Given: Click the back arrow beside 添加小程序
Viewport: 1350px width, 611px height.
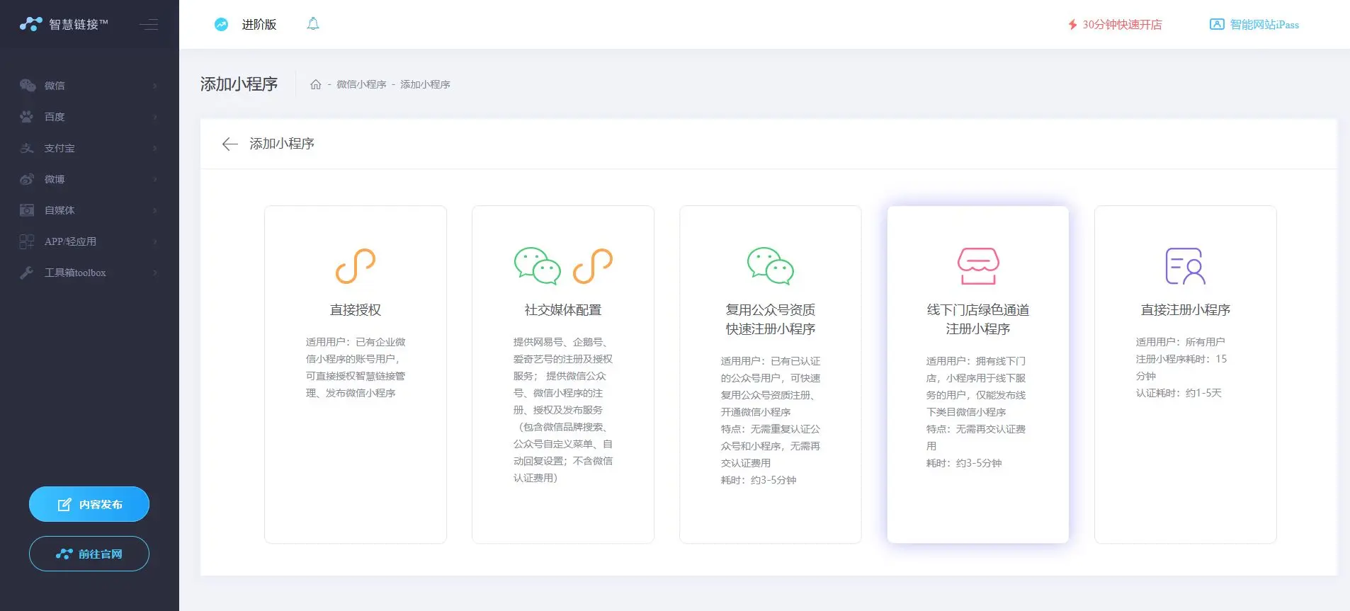Looking at the screenshot, I should click(229, 144).
